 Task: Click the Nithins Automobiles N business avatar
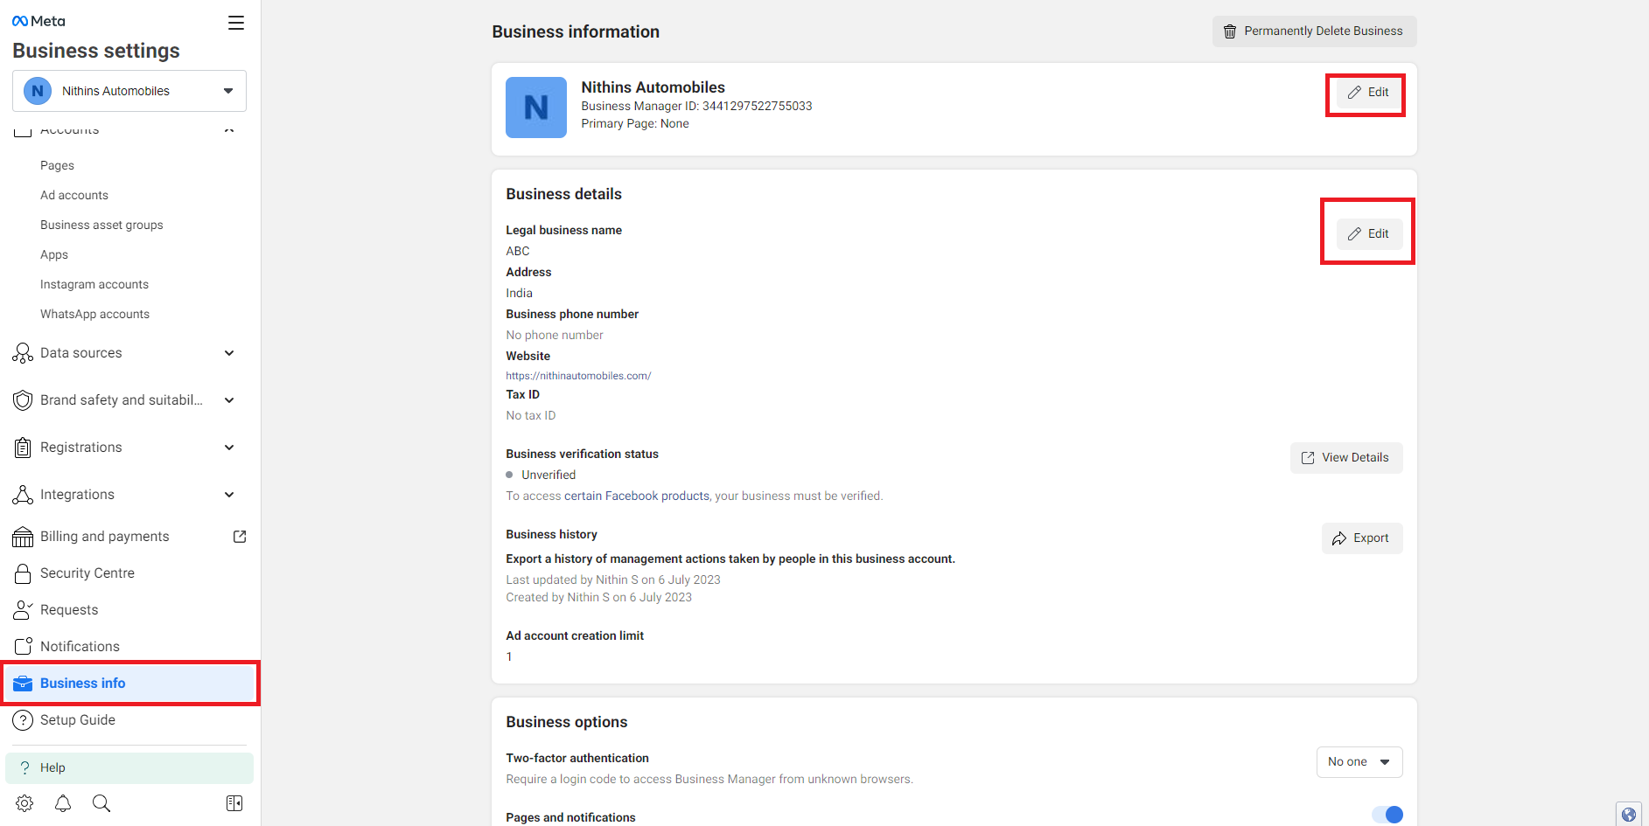(x=536, y=108)
